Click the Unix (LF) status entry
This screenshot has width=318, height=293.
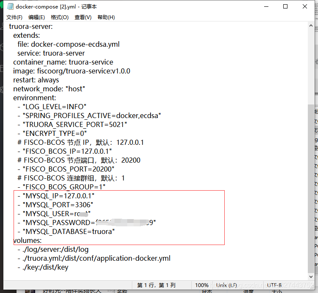[x=226, y=285]
